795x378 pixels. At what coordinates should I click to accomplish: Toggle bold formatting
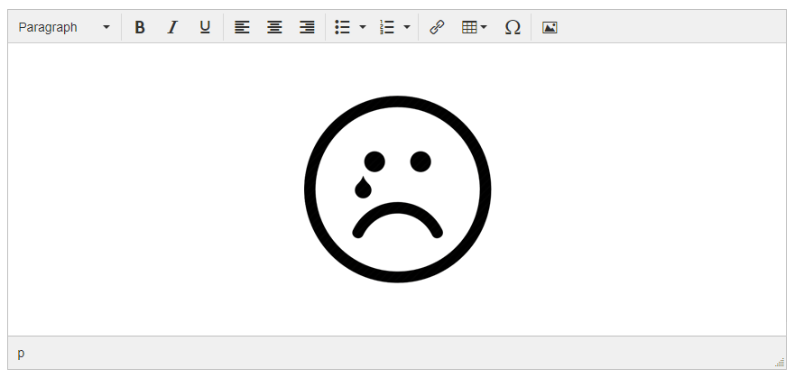click(x=140, y=27)
